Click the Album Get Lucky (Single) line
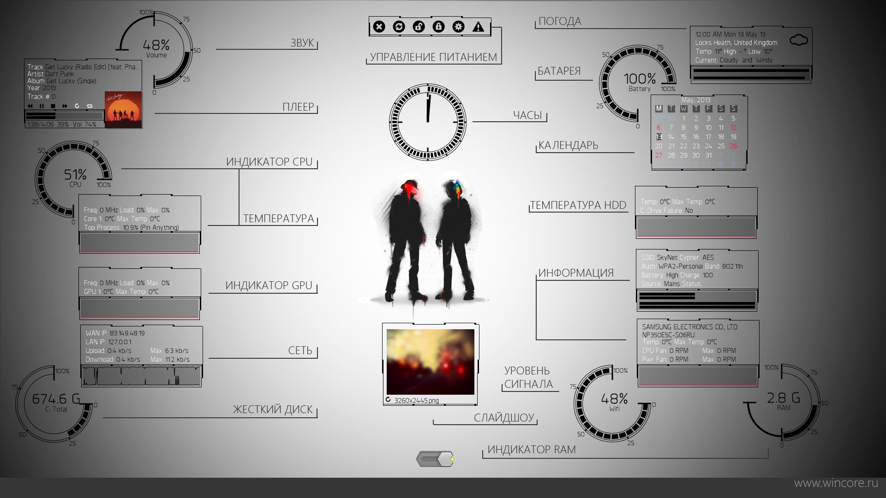This screenshot has width=886, height=498. coord(62,81)
